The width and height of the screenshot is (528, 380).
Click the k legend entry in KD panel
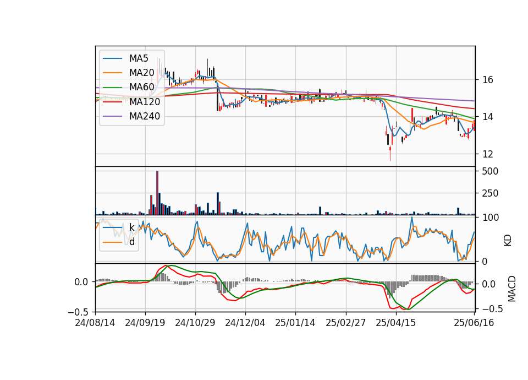point(131,227)
